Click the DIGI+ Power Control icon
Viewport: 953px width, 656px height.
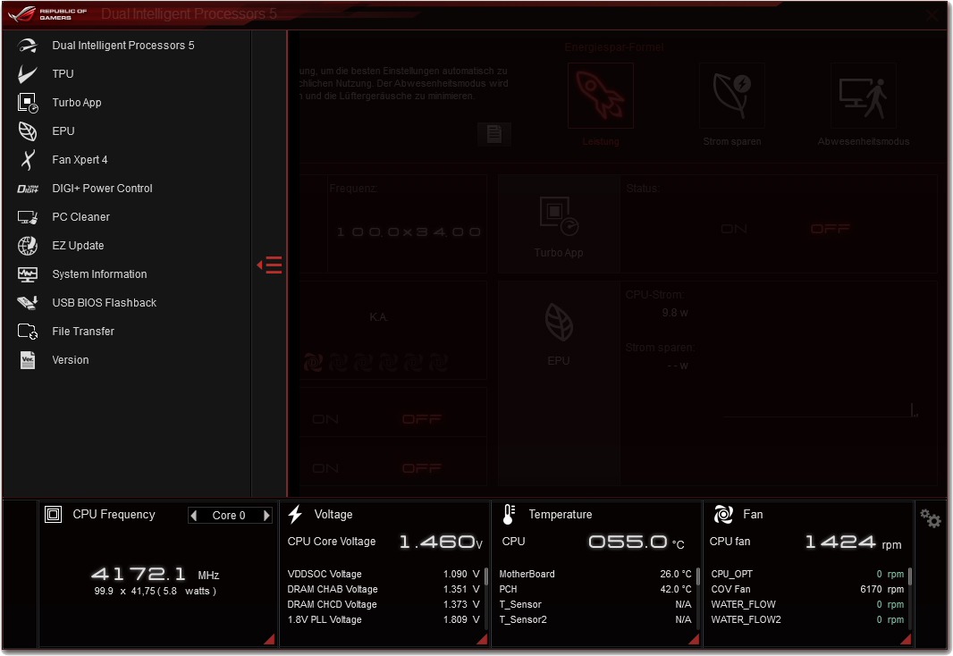pos(28,189)
